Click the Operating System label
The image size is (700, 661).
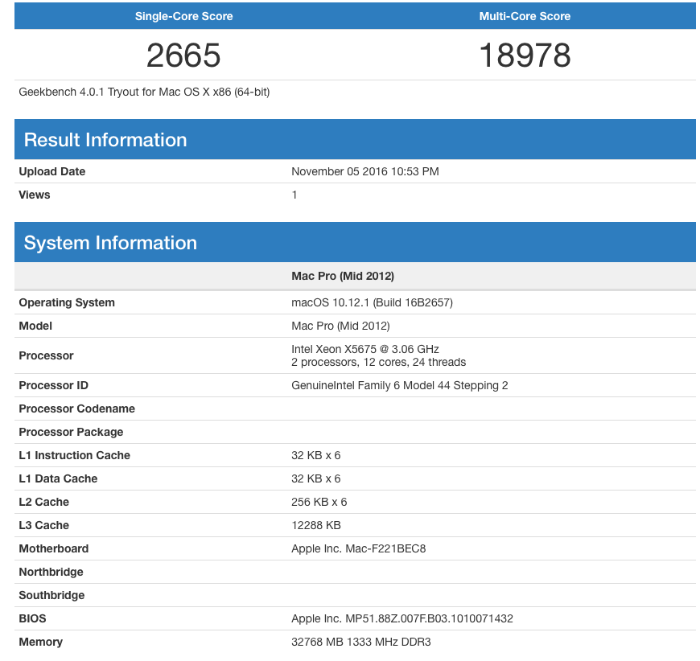coord(67,302)
